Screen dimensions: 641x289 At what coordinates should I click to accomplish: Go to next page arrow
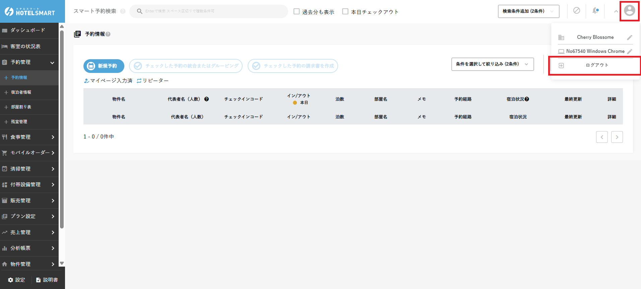(x=617, y=137)
